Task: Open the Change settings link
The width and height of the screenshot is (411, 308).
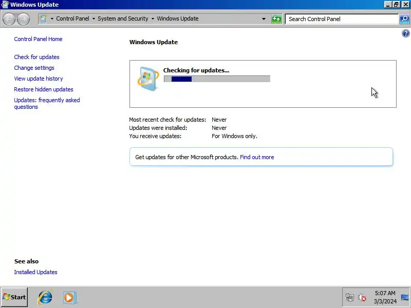Action: [x=34, y=68]
